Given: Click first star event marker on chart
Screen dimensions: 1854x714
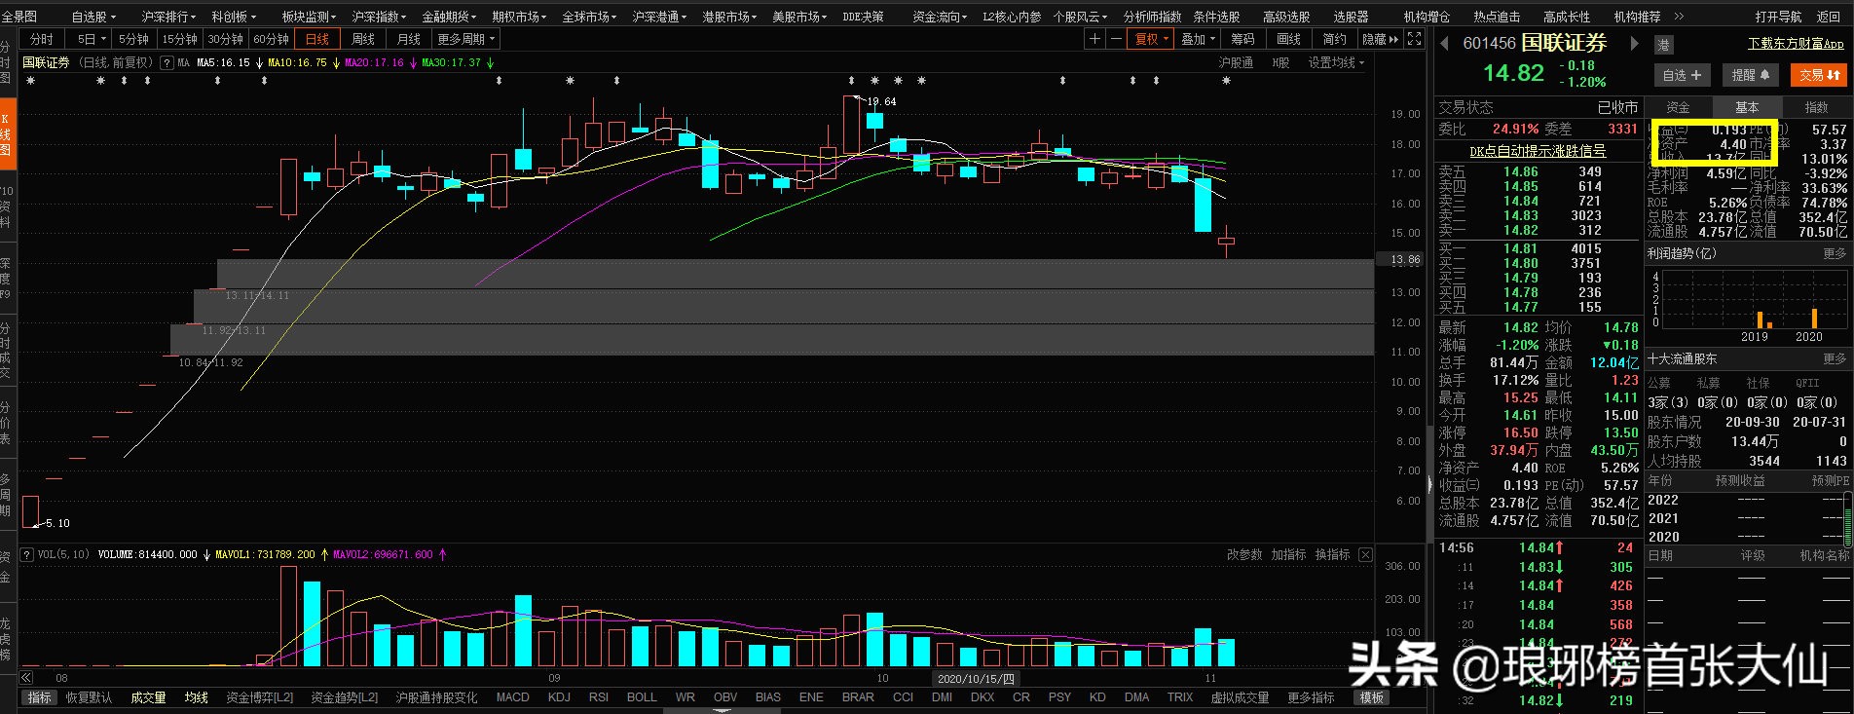Looking at the screenshot, I should point(31,81).
